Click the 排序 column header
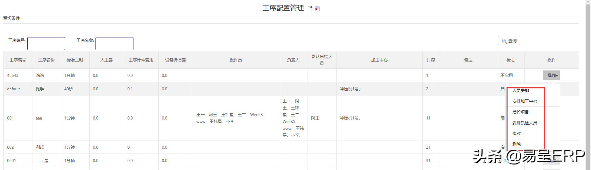 [431, 60]
